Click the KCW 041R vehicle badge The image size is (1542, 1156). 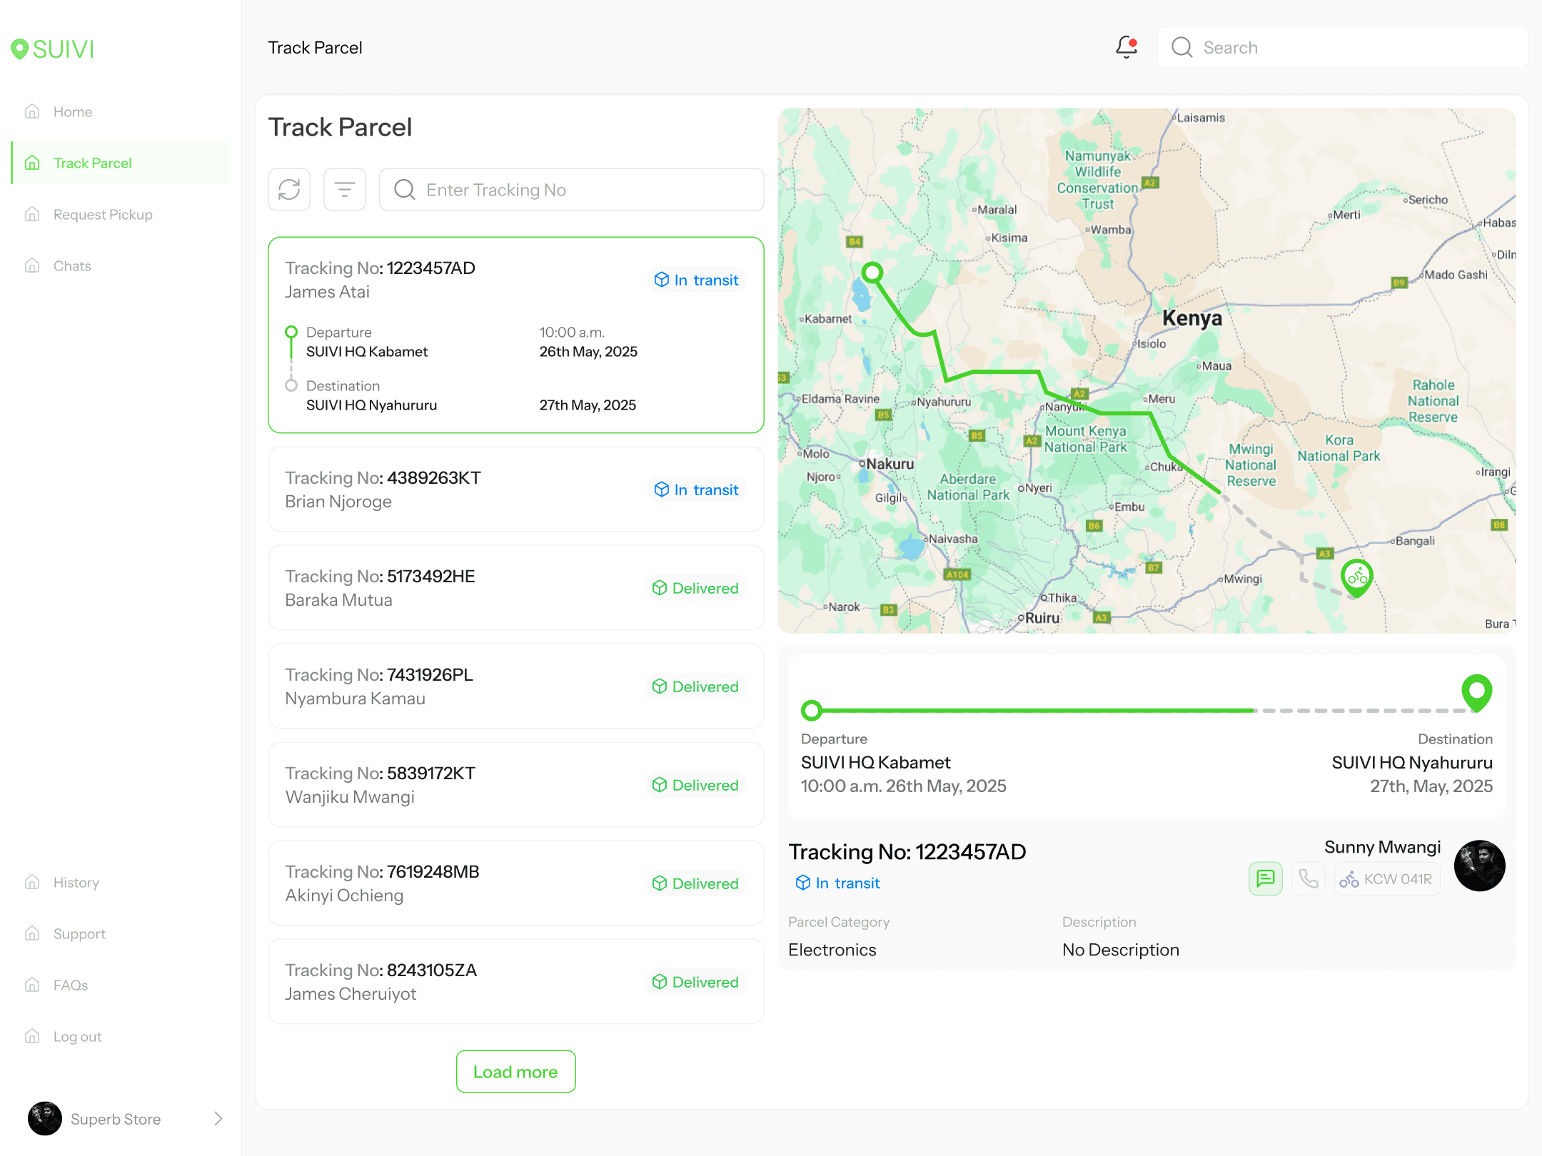pyautogui.click(x=1387, y=879)
